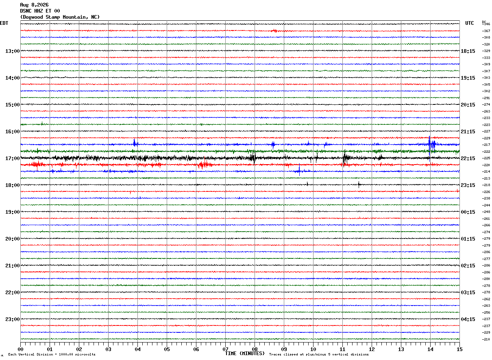Click the station title DSNC HHZ ET 00
Image resolution: width=492 pixels, height=360 pixels.
40,11
